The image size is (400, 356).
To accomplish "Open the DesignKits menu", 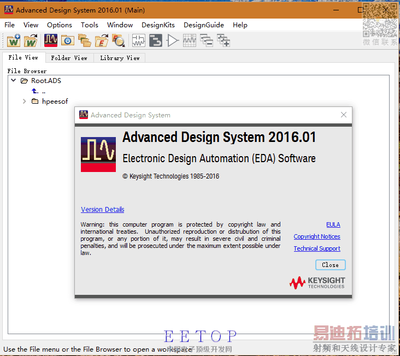I will point(158,25).
